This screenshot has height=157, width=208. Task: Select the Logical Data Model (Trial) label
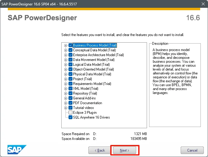[91, 65]
